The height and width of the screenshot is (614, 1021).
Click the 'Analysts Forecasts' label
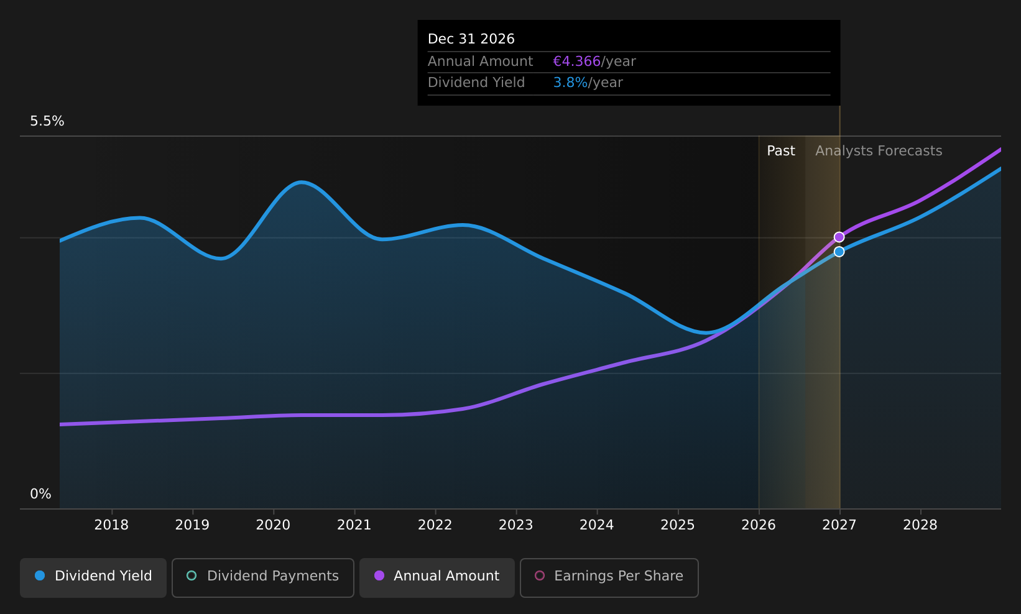(x=879, y=151)
